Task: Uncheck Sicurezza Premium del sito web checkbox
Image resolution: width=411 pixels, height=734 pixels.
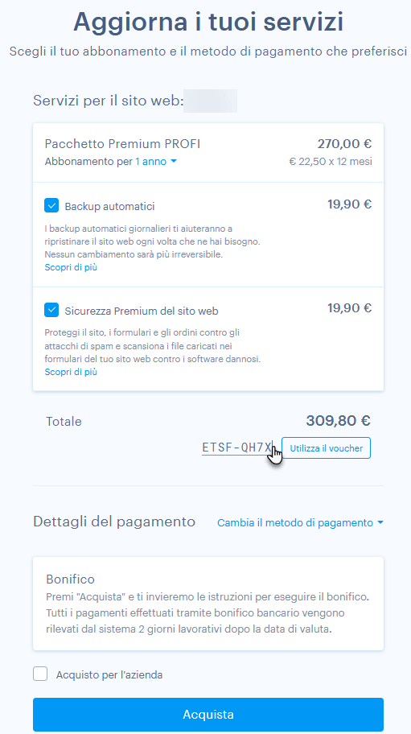Action: coord(51,310)
